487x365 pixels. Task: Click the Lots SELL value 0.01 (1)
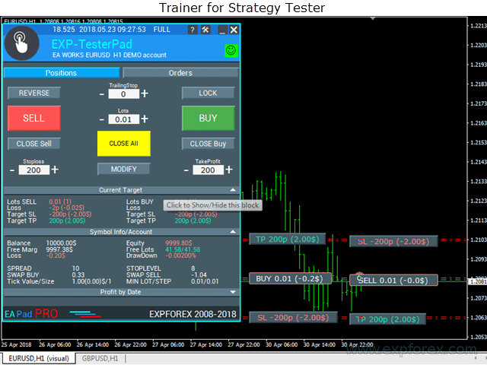pyautogui.click(x=60, y=202)
